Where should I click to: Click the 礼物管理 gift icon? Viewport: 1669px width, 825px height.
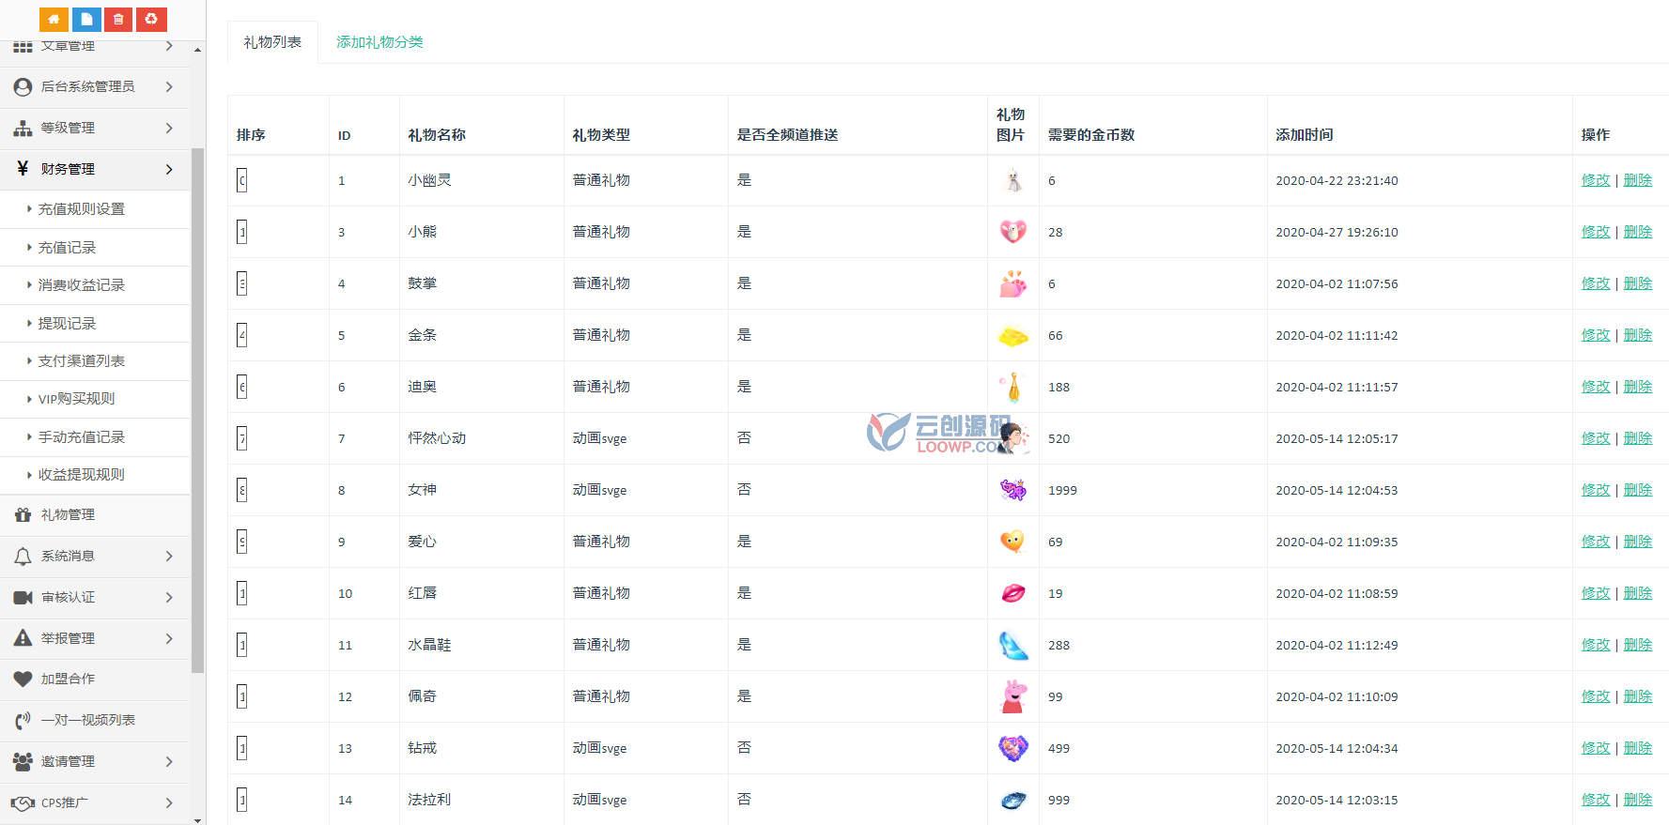tap(23, 514)
